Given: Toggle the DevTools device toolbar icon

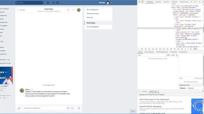Looking at the screenshot, I should pos(142,2).
